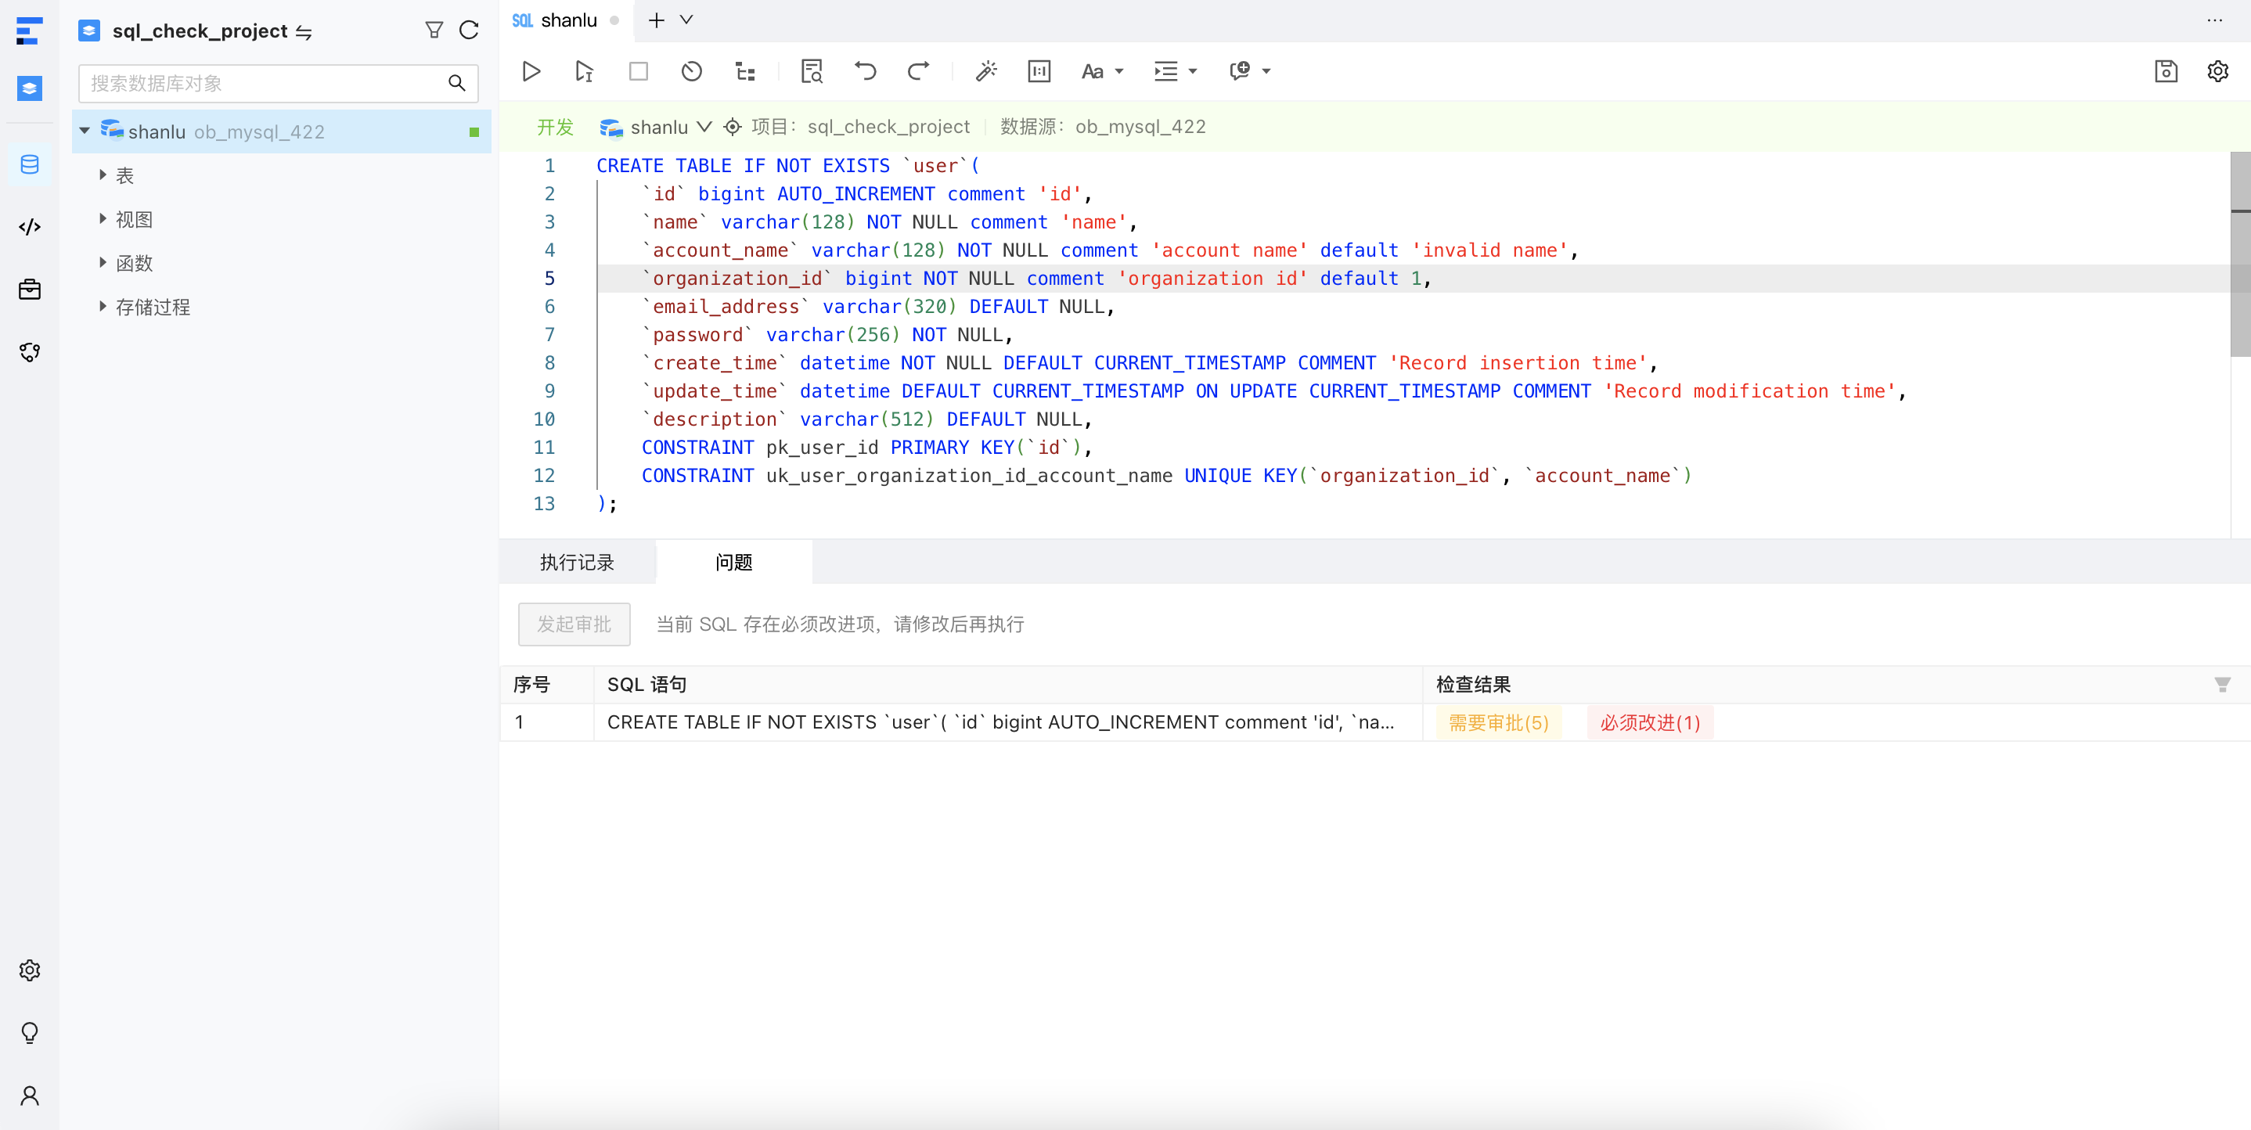Collapse the shanlu database tree node
2251x1130 pixels.
click(x=85, y=131)
